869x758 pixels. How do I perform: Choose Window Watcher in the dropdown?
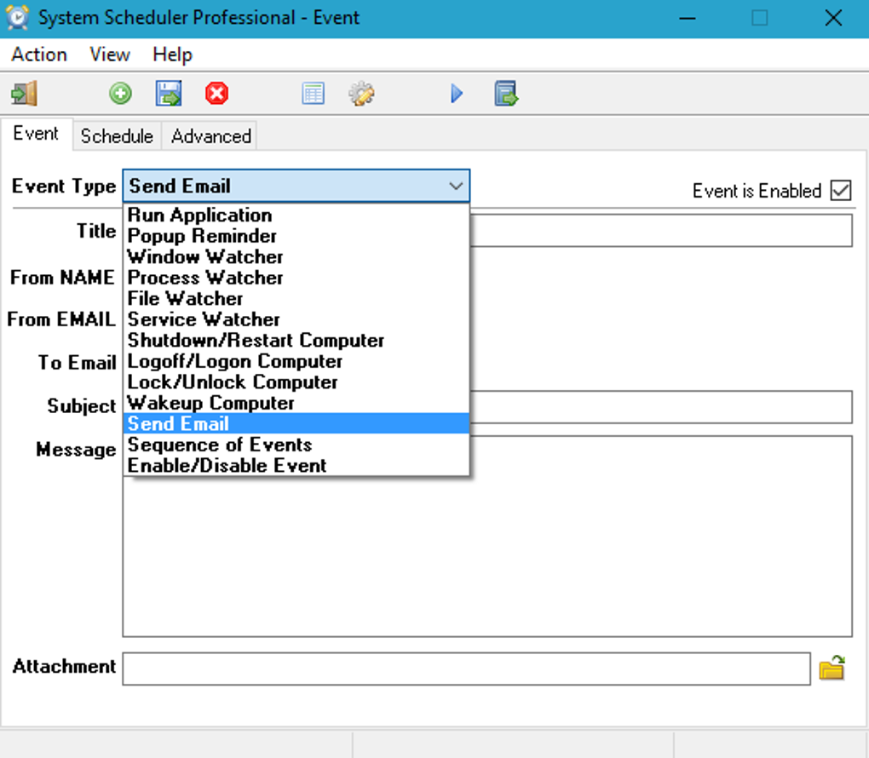[296, 257]
